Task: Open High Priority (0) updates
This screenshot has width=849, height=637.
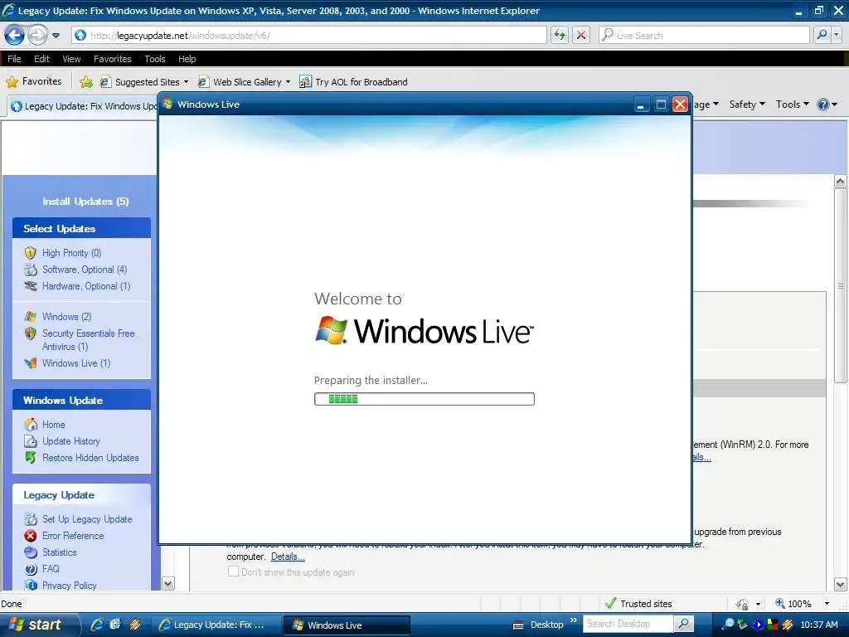Action: 71,253
